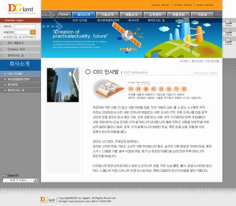
Task: Open the first global menu item in orange bar
Action: 160,5
